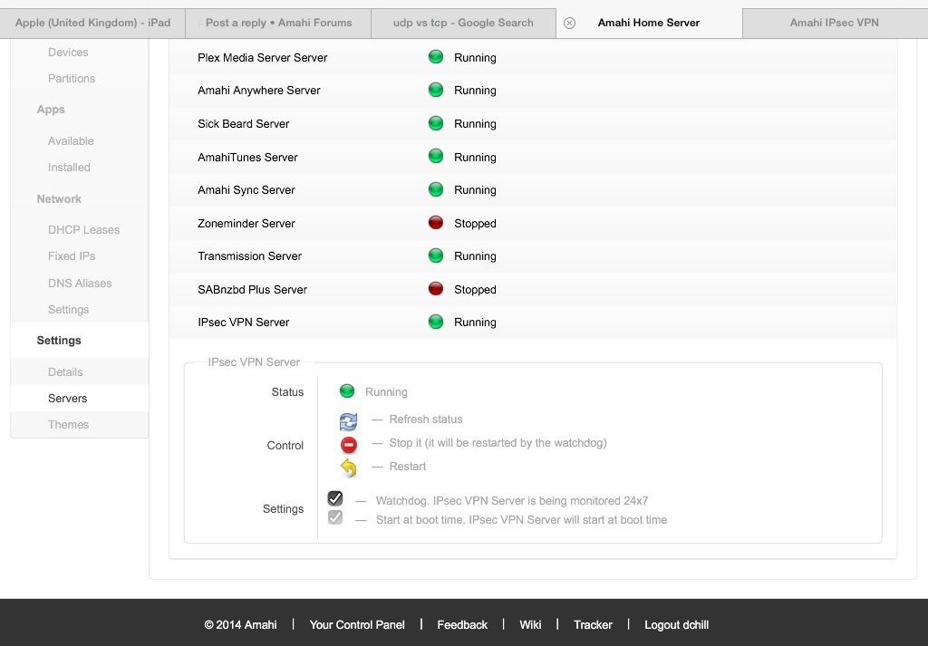Click green Status light in IPsec details panel
The image size is (928, 646).
pyautogui.click(x=347, y=391)
